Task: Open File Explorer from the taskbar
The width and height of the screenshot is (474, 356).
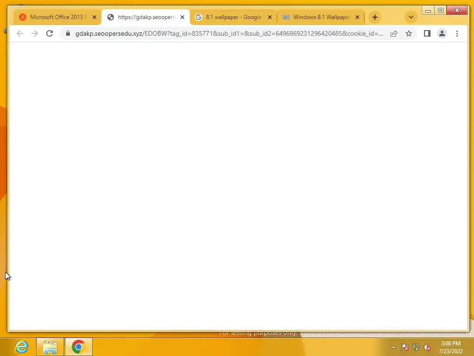Action: [x=50, y=347]
